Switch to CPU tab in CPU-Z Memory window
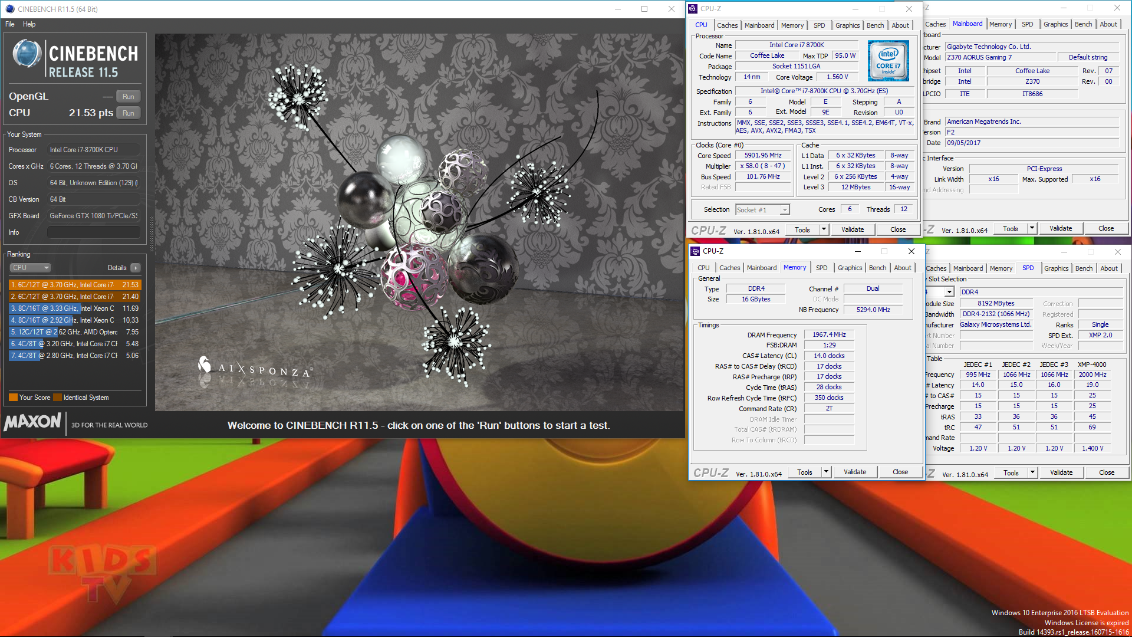The image size is (1132, 637). click(703, 268)
